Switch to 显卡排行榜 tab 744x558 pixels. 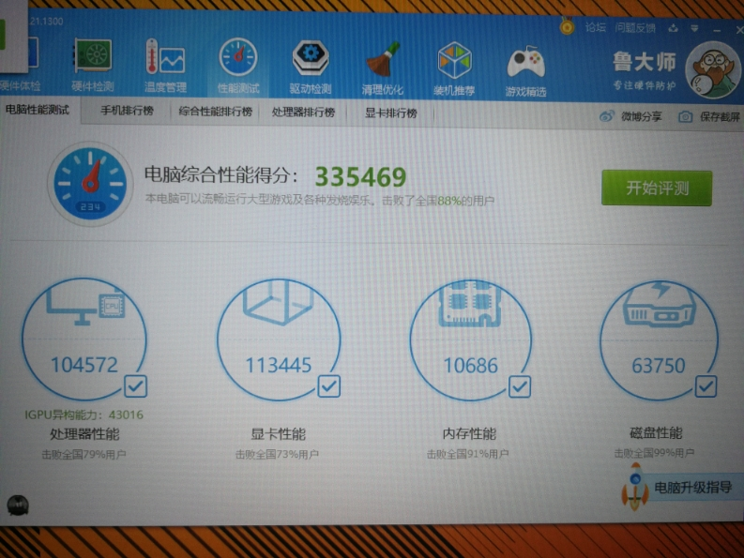click(390, 113)
